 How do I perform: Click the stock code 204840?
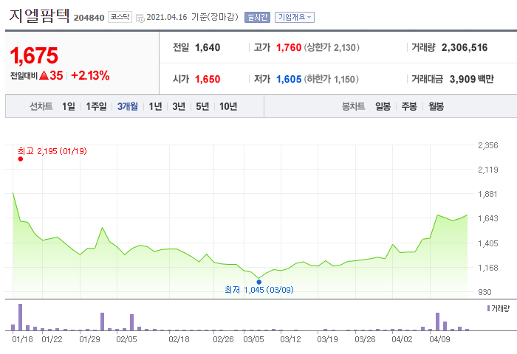point(89,18)
